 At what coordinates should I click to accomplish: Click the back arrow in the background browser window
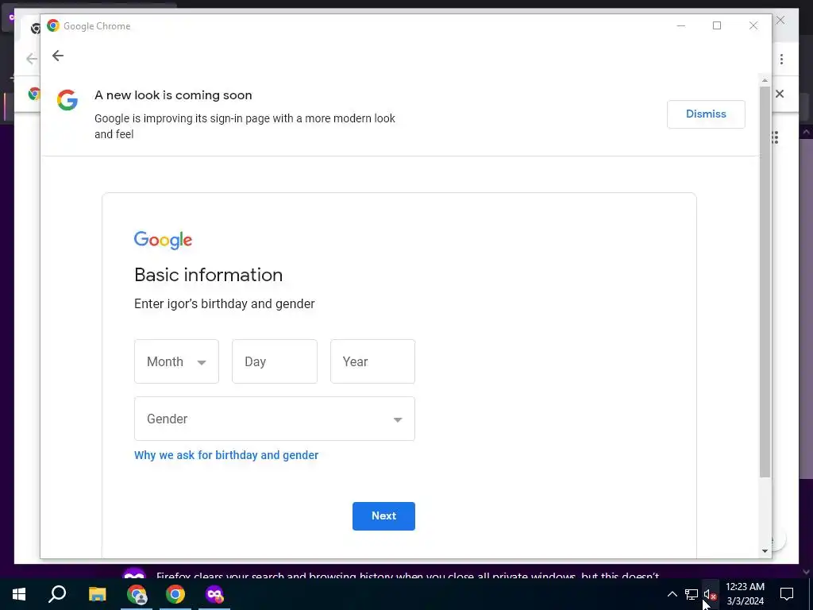click(31, 59)
